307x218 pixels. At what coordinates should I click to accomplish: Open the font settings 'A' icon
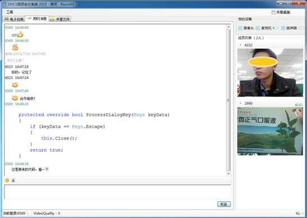coord(13,180)
